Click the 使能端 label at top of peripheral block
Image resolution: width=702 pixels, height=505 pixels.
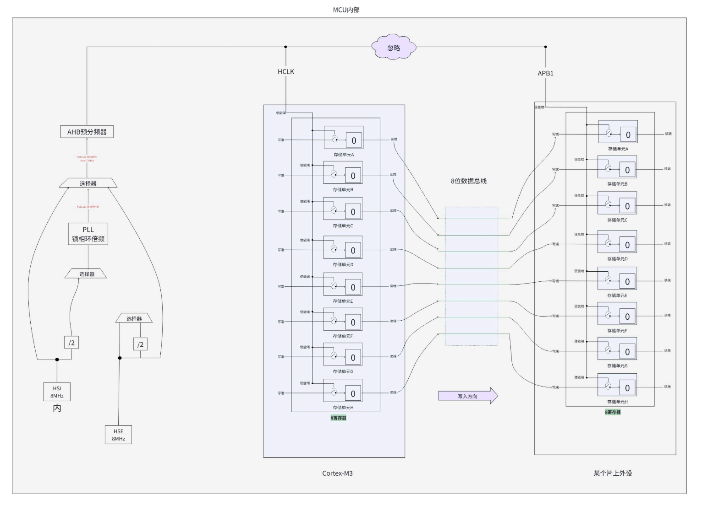click(539, 107)
